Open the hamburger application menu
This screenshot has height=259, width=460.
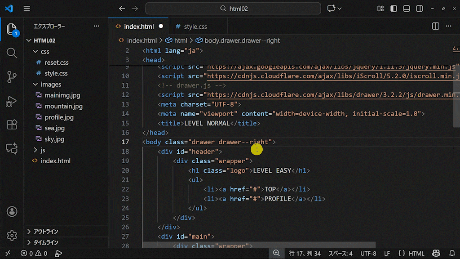pos(27,9)
